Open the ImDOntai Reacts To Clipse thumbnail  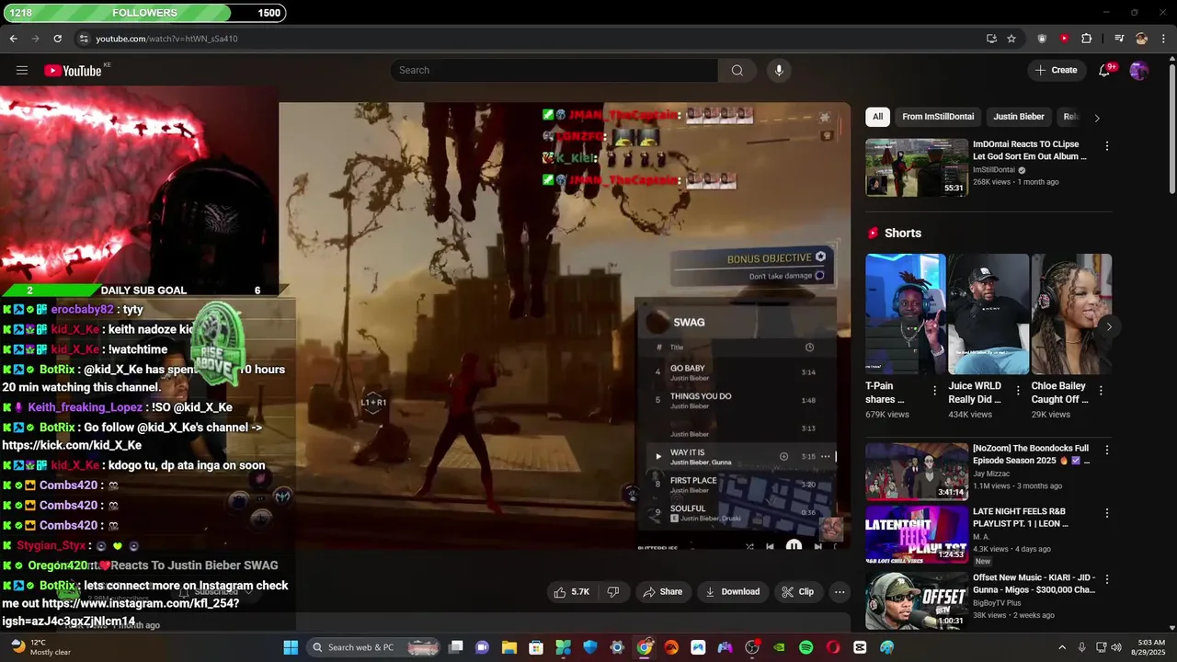pos(917,167)
